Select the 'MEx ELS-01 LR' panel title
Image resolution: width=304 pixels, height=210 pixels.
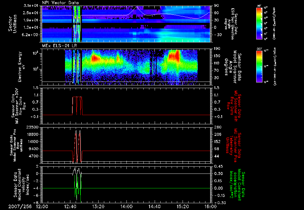pos(59,46)
